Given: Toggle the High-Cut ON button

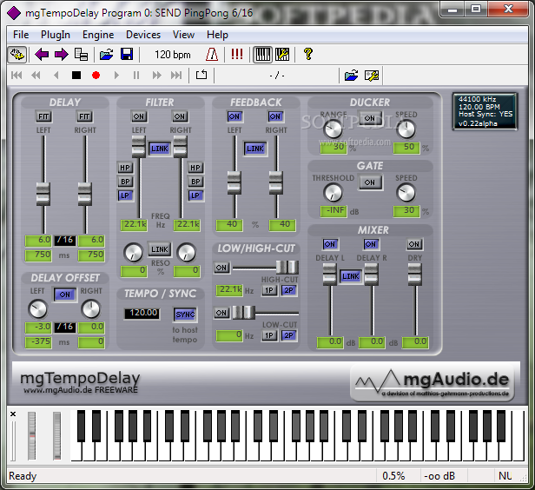Looking at the screenshot, I should (221, 268).
